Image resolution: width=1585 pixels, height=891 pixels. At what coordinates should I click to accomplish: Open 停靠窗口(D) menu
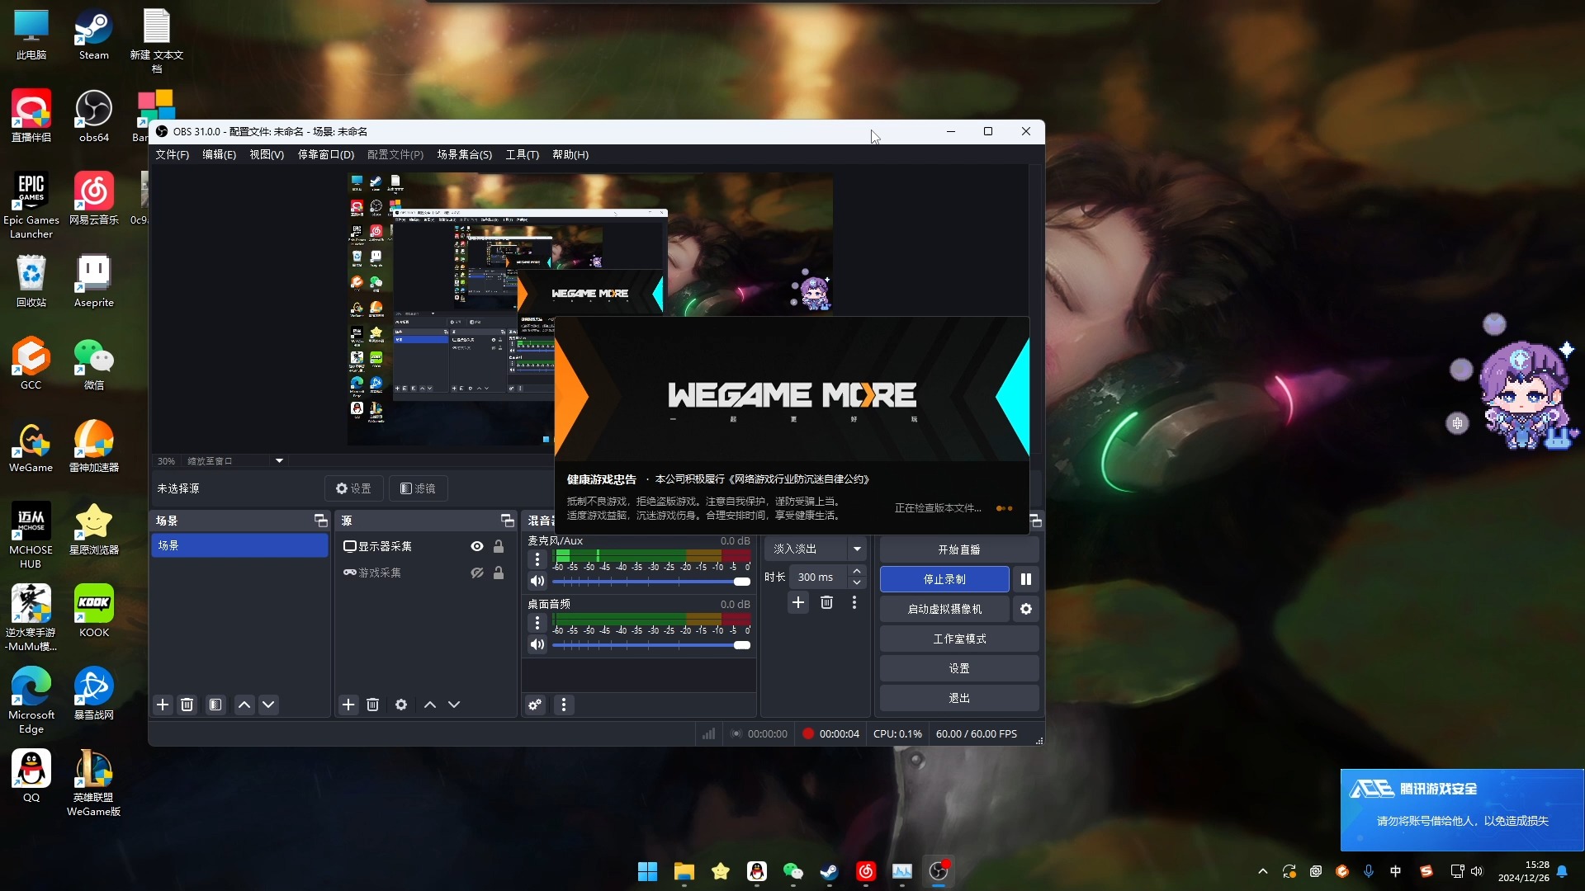(x=326, y=155)
